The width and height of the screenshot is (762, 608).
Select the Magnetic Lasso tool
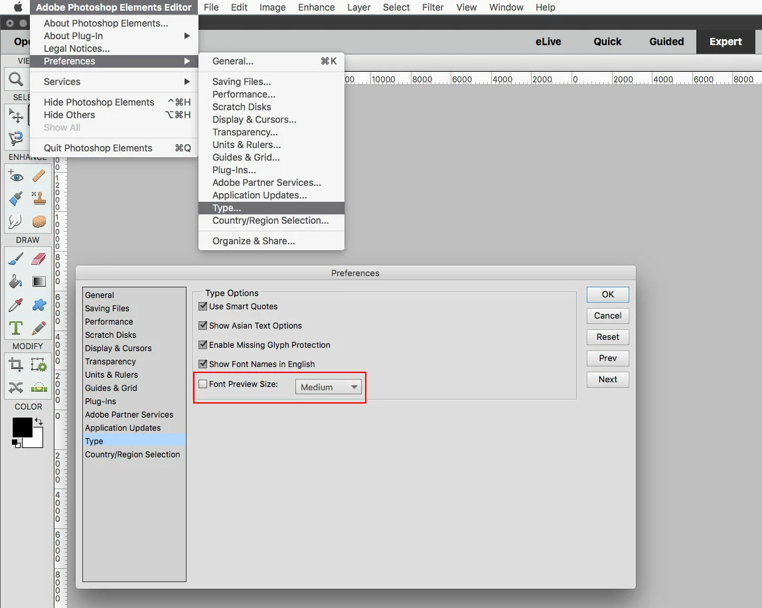(x=16, y=138)
